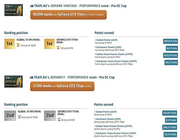Click the silver 2nd badge for Global 1x GPU rank

point(10,116)
